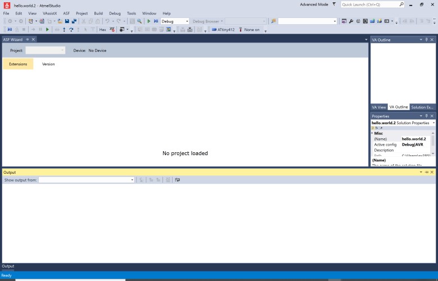The image size is (438, 281).
Task: Click the Categorized icon in Properties panel
Action: coord(373,128)
